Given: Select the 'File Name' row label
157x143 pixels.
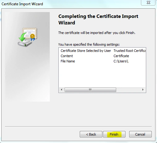Looking at the screenshot, I should point(68,61).
